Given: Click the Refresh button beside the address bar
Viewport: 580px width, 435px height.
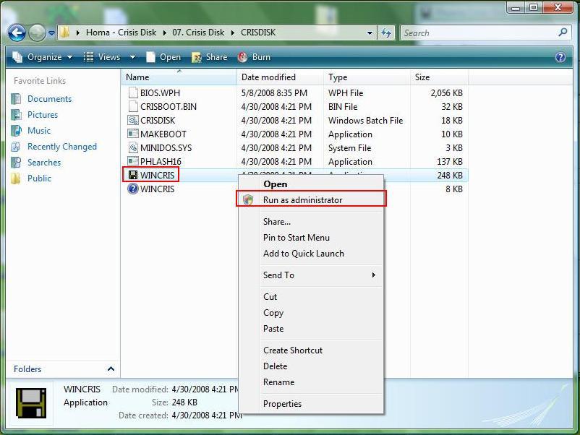Looking at the screenshot, I should (386, 33).
